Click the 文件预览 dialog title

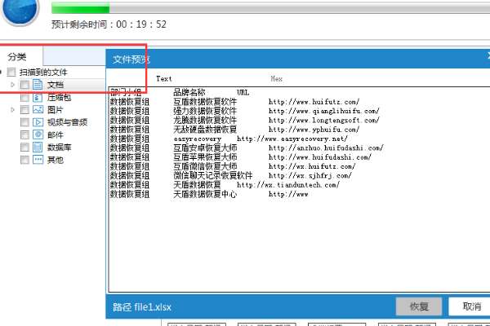click(x=131, y=59)
